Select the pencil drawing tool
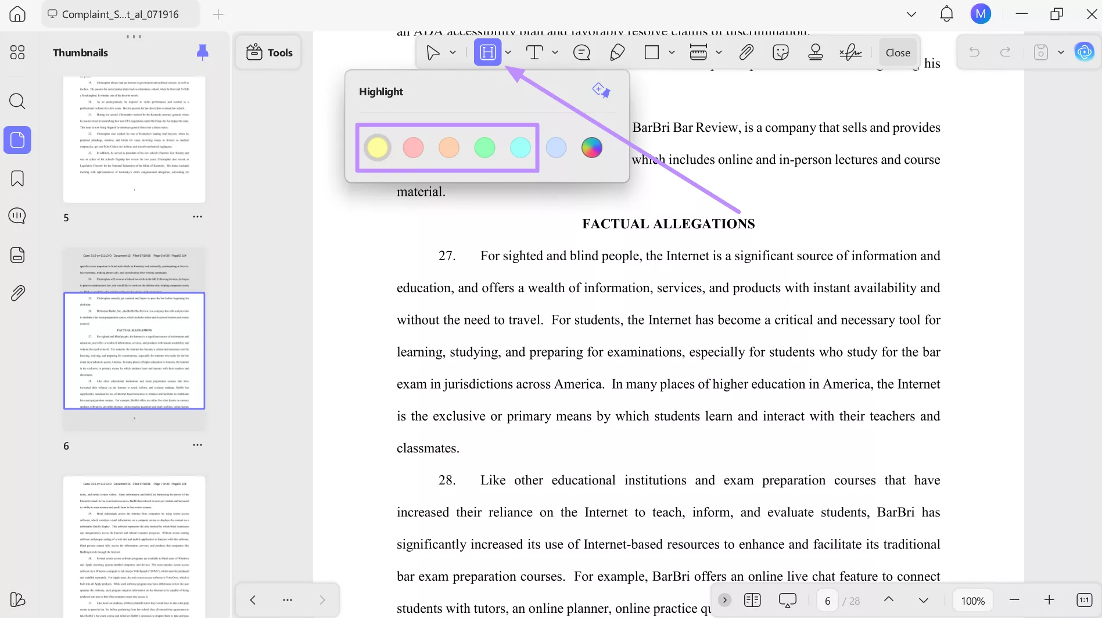The height and width of the screenshot is (618, 1102). (617, 52)
